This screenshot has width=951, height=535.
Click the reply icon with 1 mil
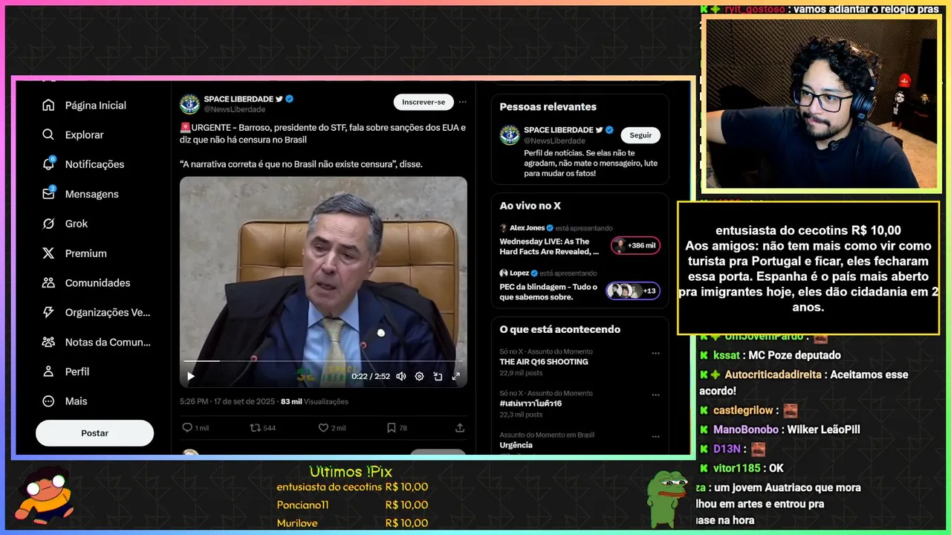pos(187,427)
